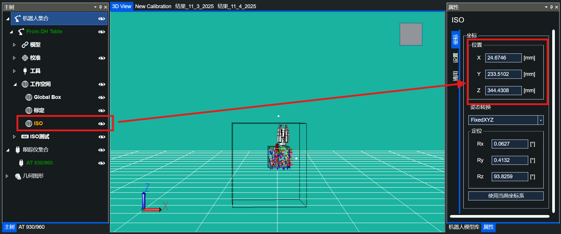Image resolution: width=561 pixels, height=234 pixels.
Task: Open the FixedXYZ pose conversion dropdown
Action: coord(541,120)
